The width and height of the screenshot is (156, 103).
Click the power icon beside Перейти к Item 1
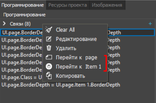tap(49, 66)
